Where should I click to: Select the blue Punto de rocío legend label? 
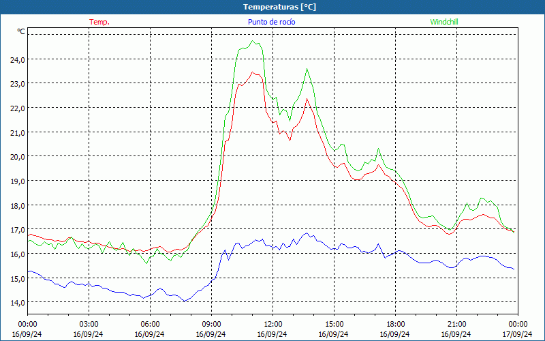(271, 22)
